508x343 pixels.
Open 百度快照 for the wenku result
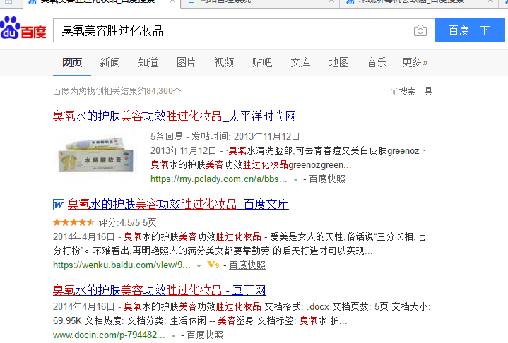pyautogui.click(x=247, y=265)
